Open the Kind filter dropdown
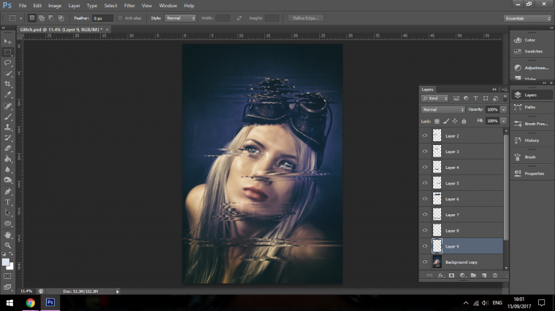The width and height of the screenshot is (555, 311). pos(435,98)
